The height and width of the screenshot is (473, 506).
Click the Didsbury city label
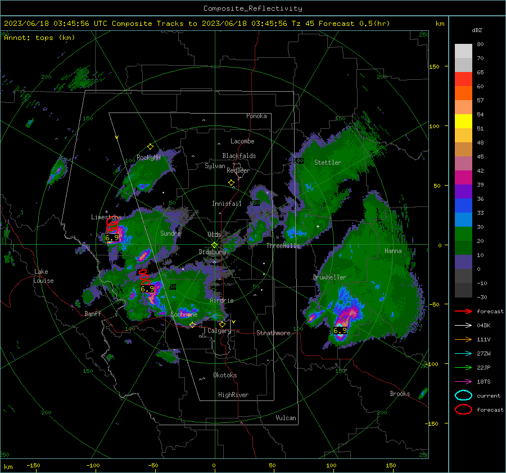(x=212, y=252)
